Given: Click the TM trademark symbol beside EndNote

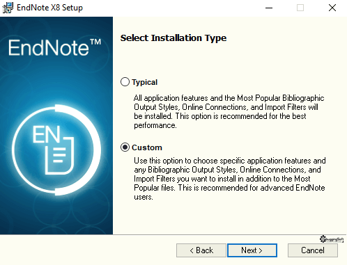Looking at the screenshot, I should (95, 42).
